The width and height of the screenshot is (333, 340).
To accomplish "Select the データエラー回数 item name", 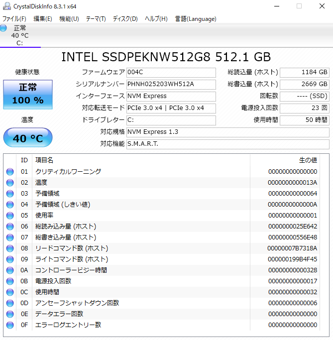I will (x=59, y=314).
